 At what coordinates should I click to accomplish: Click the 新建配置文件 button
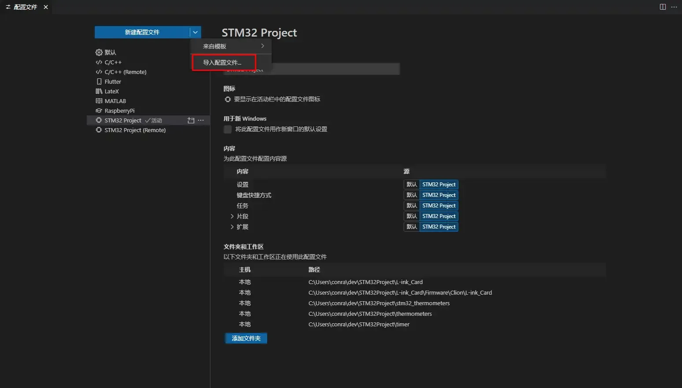(142, 32)
